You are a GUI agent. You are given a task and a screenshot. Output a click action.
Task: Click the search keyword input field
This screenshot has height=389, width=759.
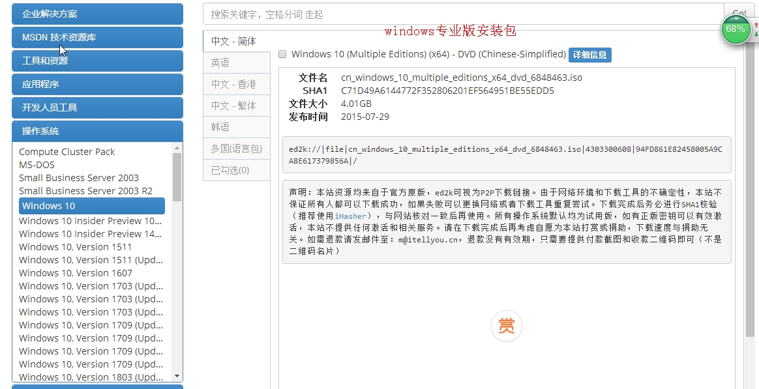463,14
